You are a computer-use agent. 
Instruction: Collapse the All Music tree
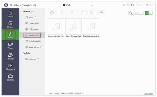(21, 11)
